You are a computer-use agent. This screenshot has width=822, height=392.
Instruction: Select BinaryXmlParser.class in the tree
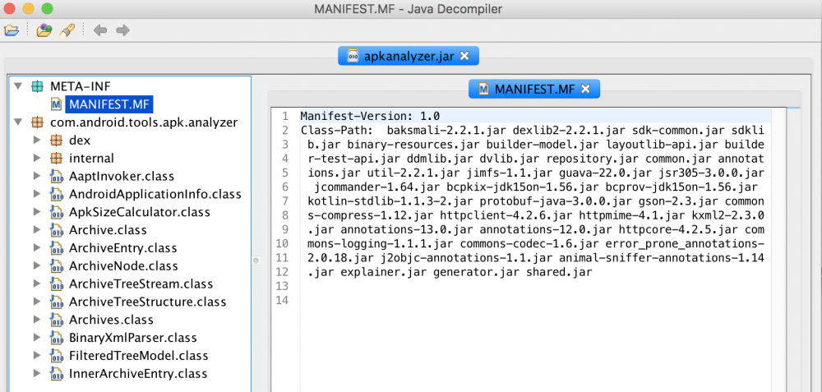tap(133, 338)
